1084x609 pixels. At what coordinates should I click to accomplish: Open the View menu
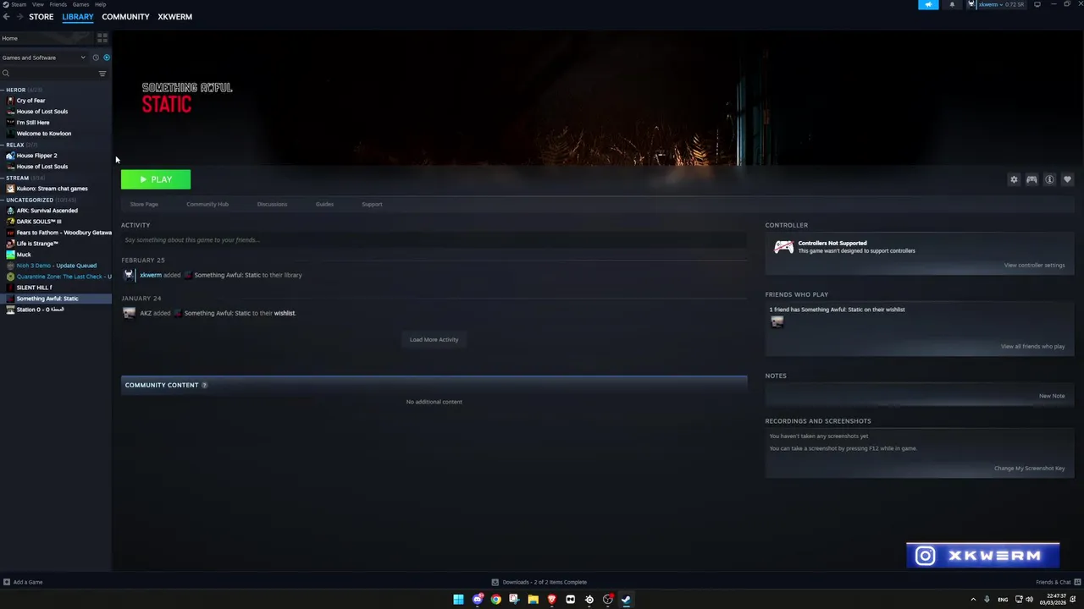[38, 4]
